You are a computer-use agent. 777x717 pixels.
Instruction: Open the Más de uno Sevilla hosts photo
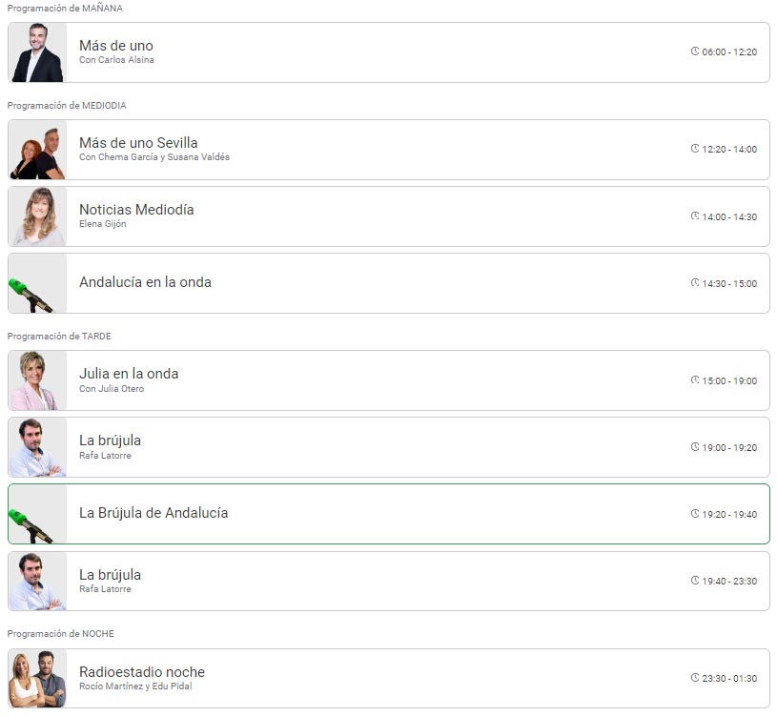pos(37,151)
